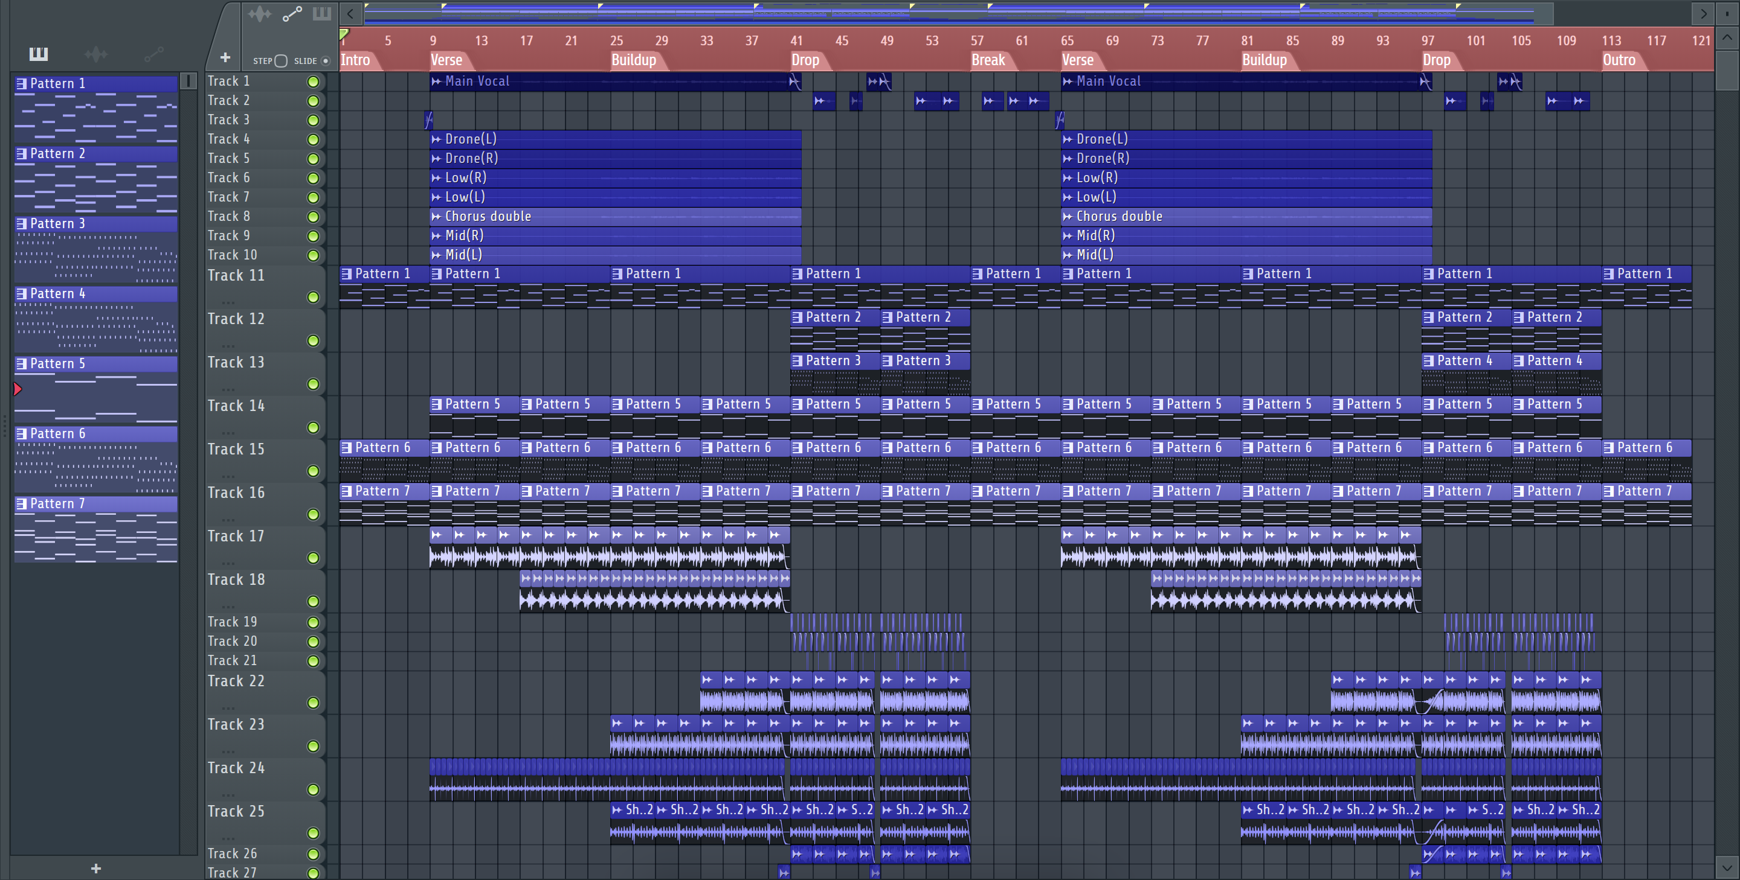The width and height of the screenshot is (1740, 880).
Task: Click the Pattern 5 icon in the picker
Action: point(22,364)
